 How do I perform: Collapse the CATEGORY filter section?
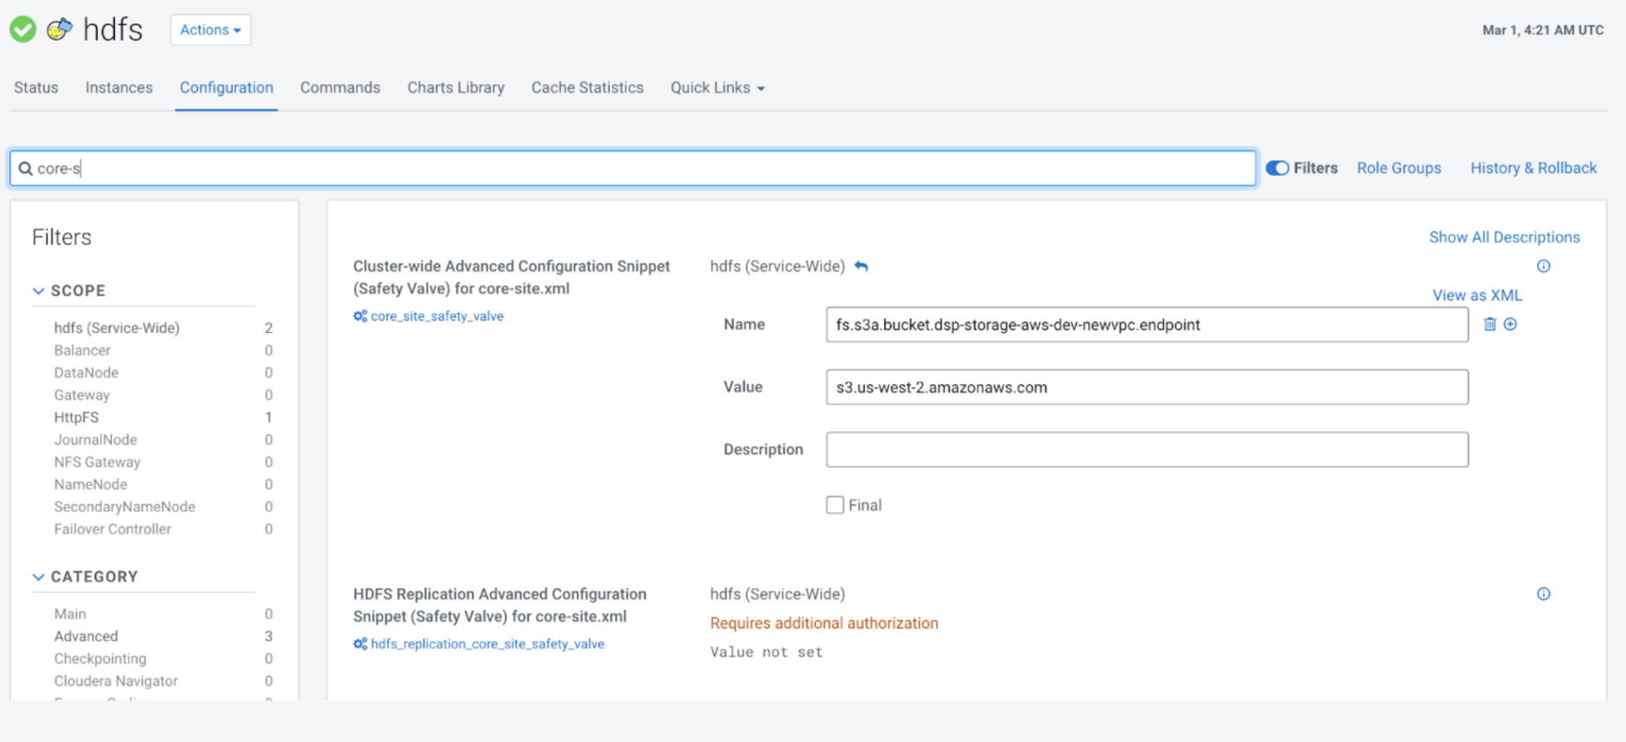point(39,577)
